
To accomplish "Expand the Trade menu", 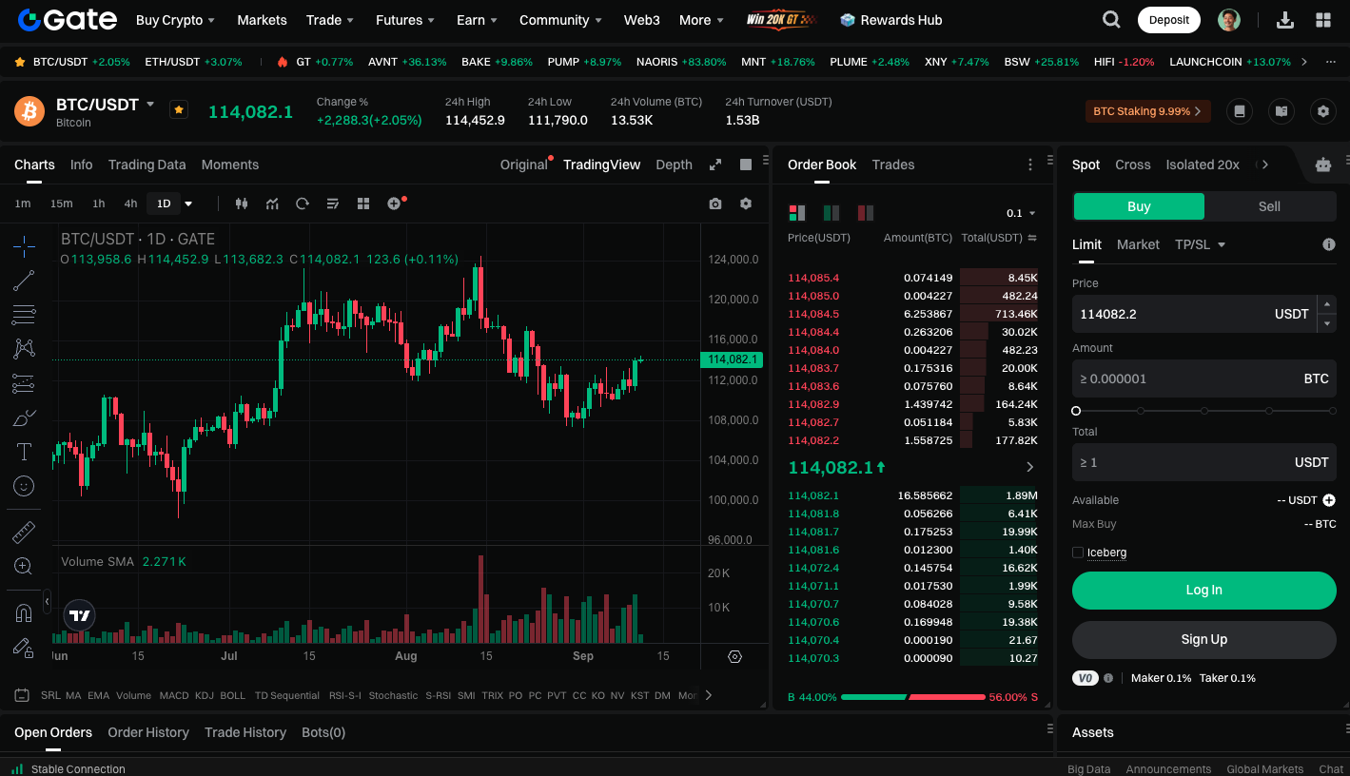I will pos(330,20).
